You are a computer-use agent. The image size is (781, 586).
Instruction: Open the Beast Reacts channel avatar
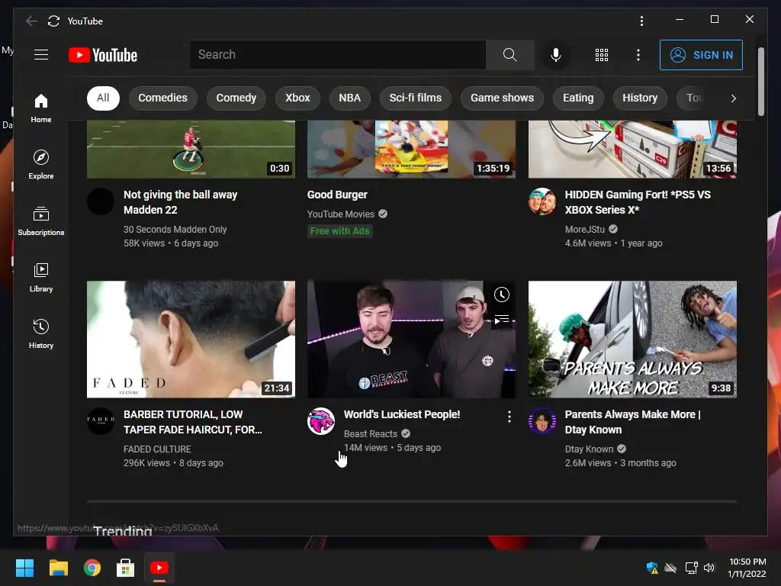pyautogui.click(x=321, y=421)
